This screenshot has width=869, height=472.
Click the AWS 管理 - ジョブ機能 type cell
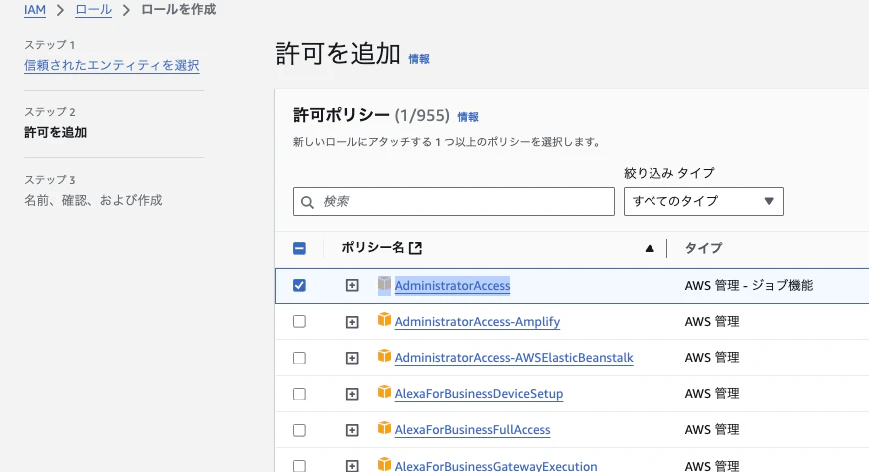pos(749,285)
